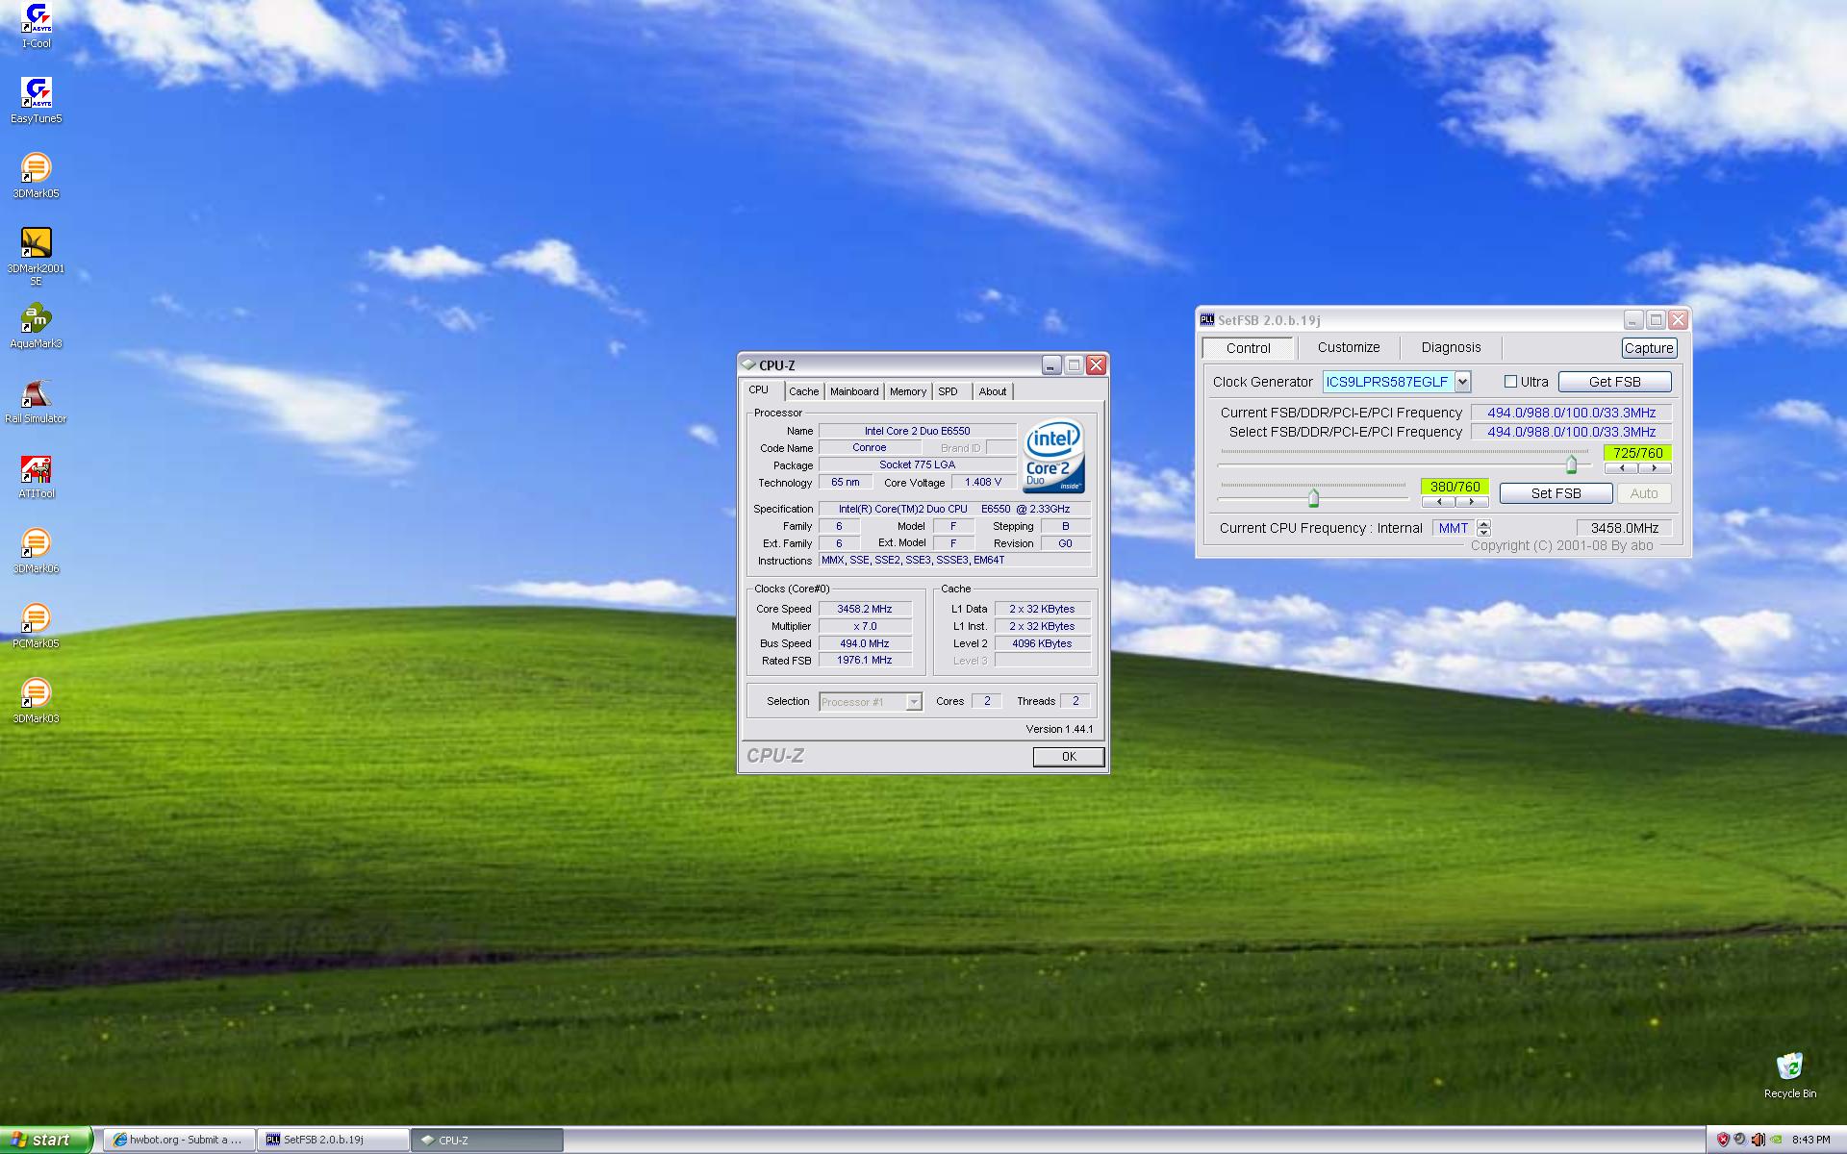Click the Level 2 cache value 4096 KBytes
This screenshot has height=1154, width=1847.
[1042, 643]
